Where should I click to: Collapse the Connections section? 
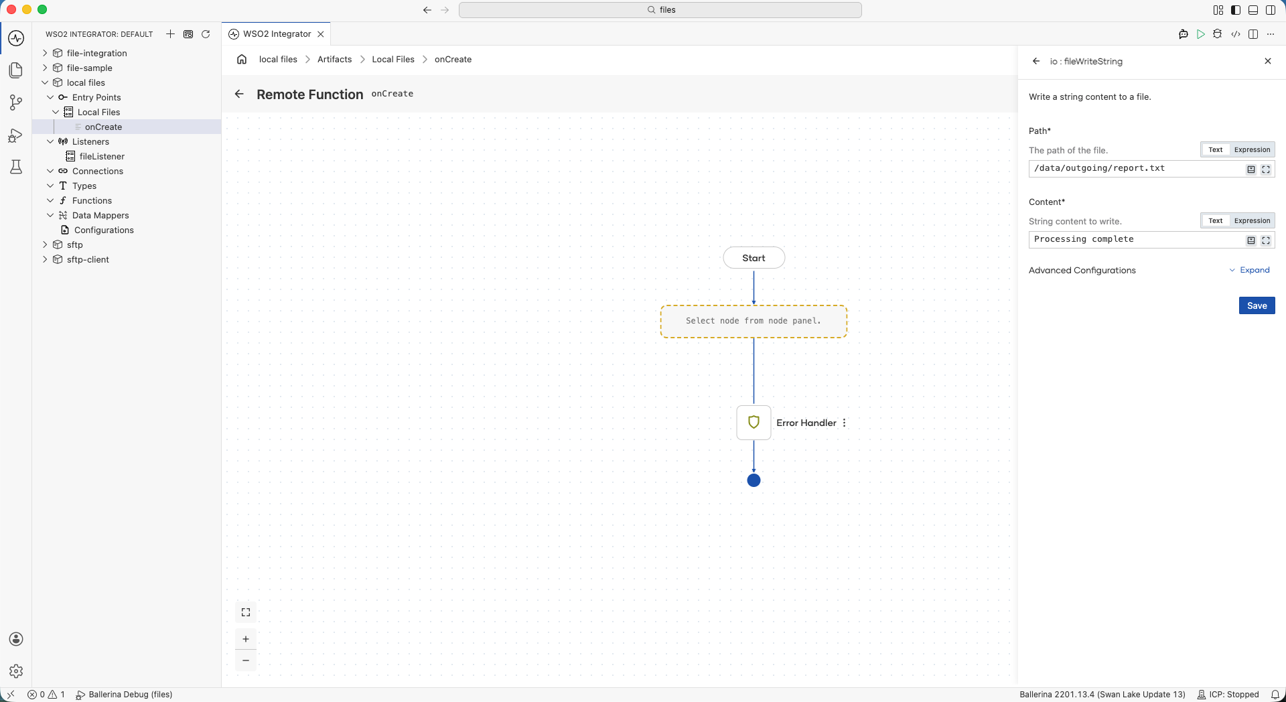click(50, 171)
